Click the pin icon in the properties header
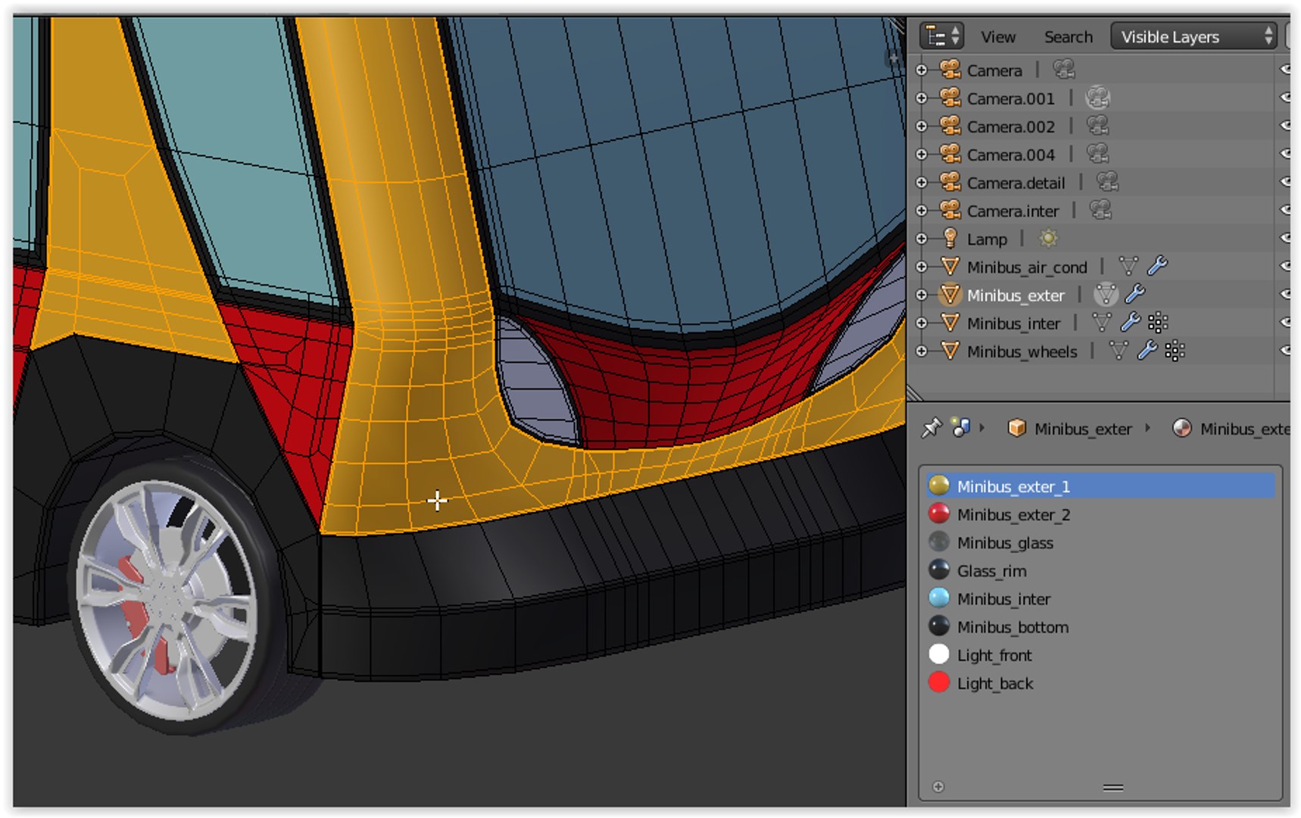 coord(931,428)
